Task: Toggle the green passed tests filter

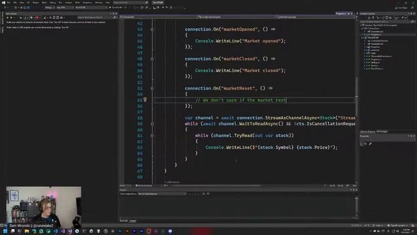Action: (x=32, y=18)
